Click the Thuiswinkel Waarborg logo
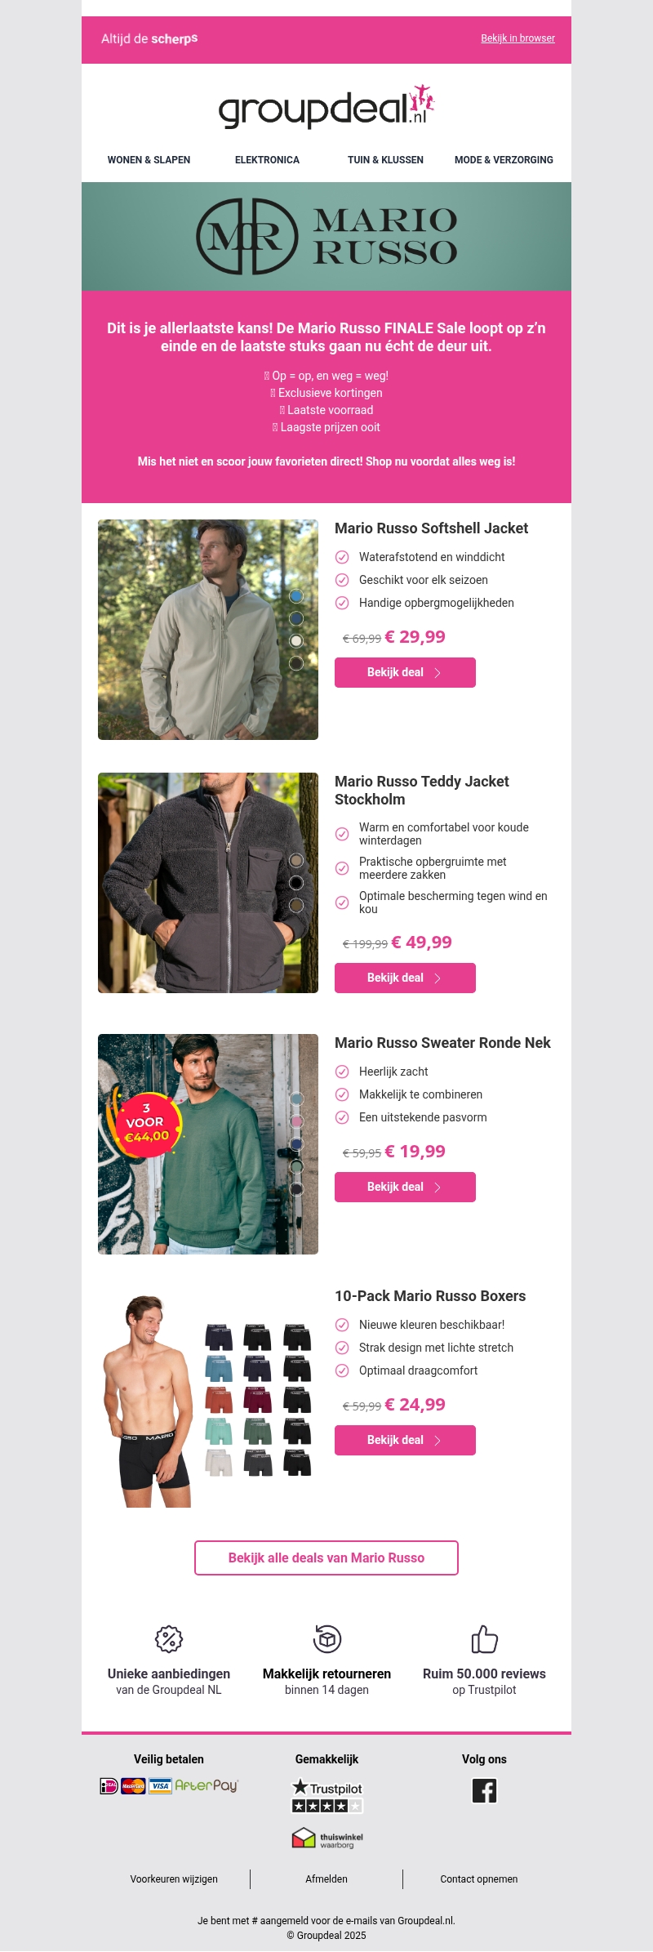This screenshot has height=1952, width=653. (327, 1838)
